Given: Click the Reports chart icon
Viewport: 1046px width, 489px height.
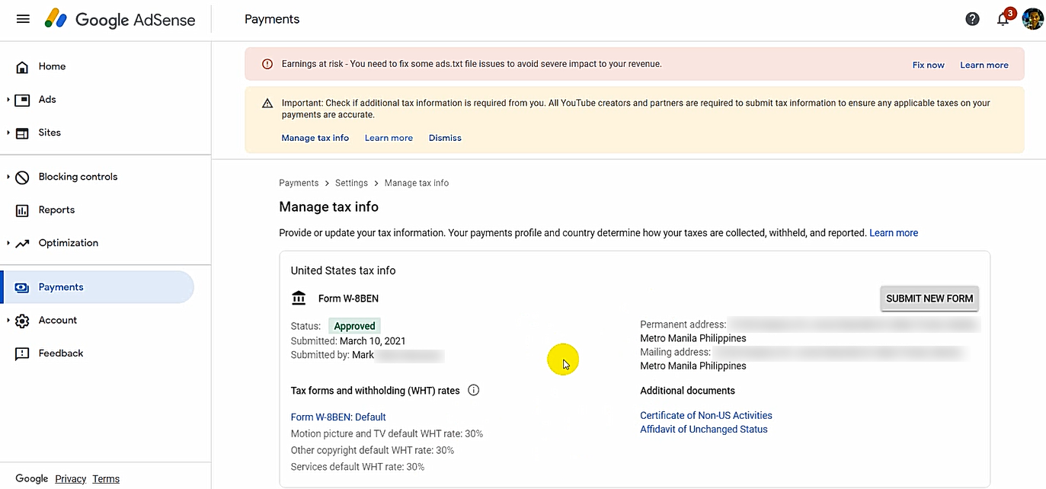Looking at the screenshot, I should point(22,210).
